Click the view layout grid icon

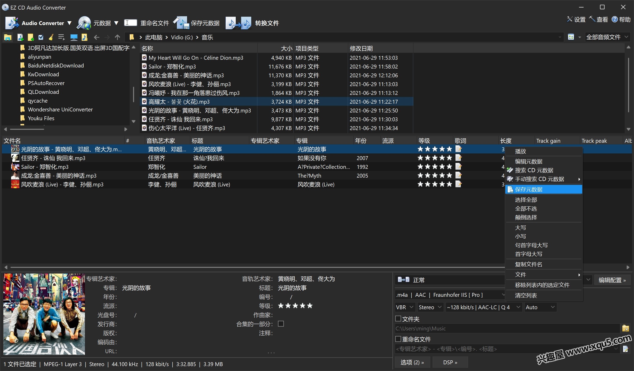click(x=571, y=37)
